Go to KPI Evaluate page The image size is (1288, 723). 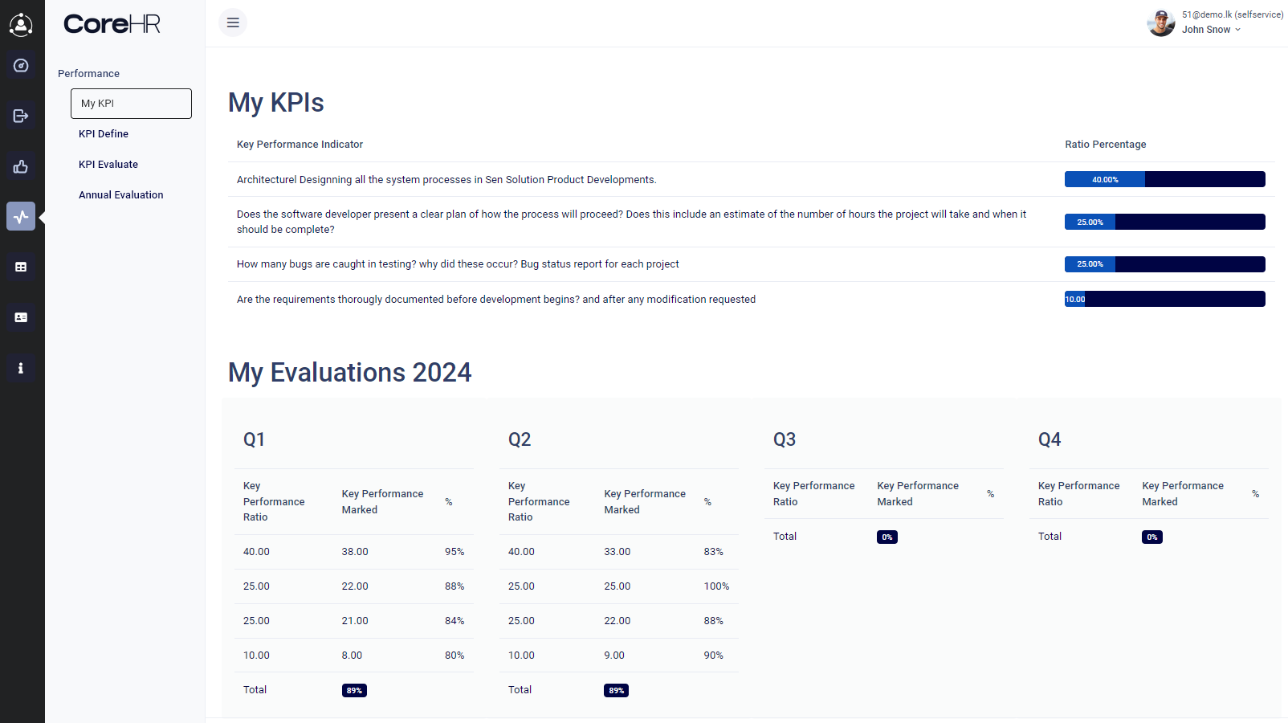(108, 165)
